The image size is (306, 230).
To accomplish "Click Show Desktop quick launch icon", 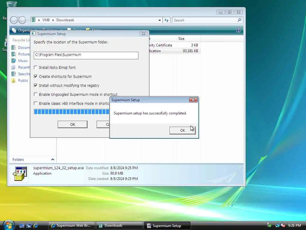I will 22,226.
